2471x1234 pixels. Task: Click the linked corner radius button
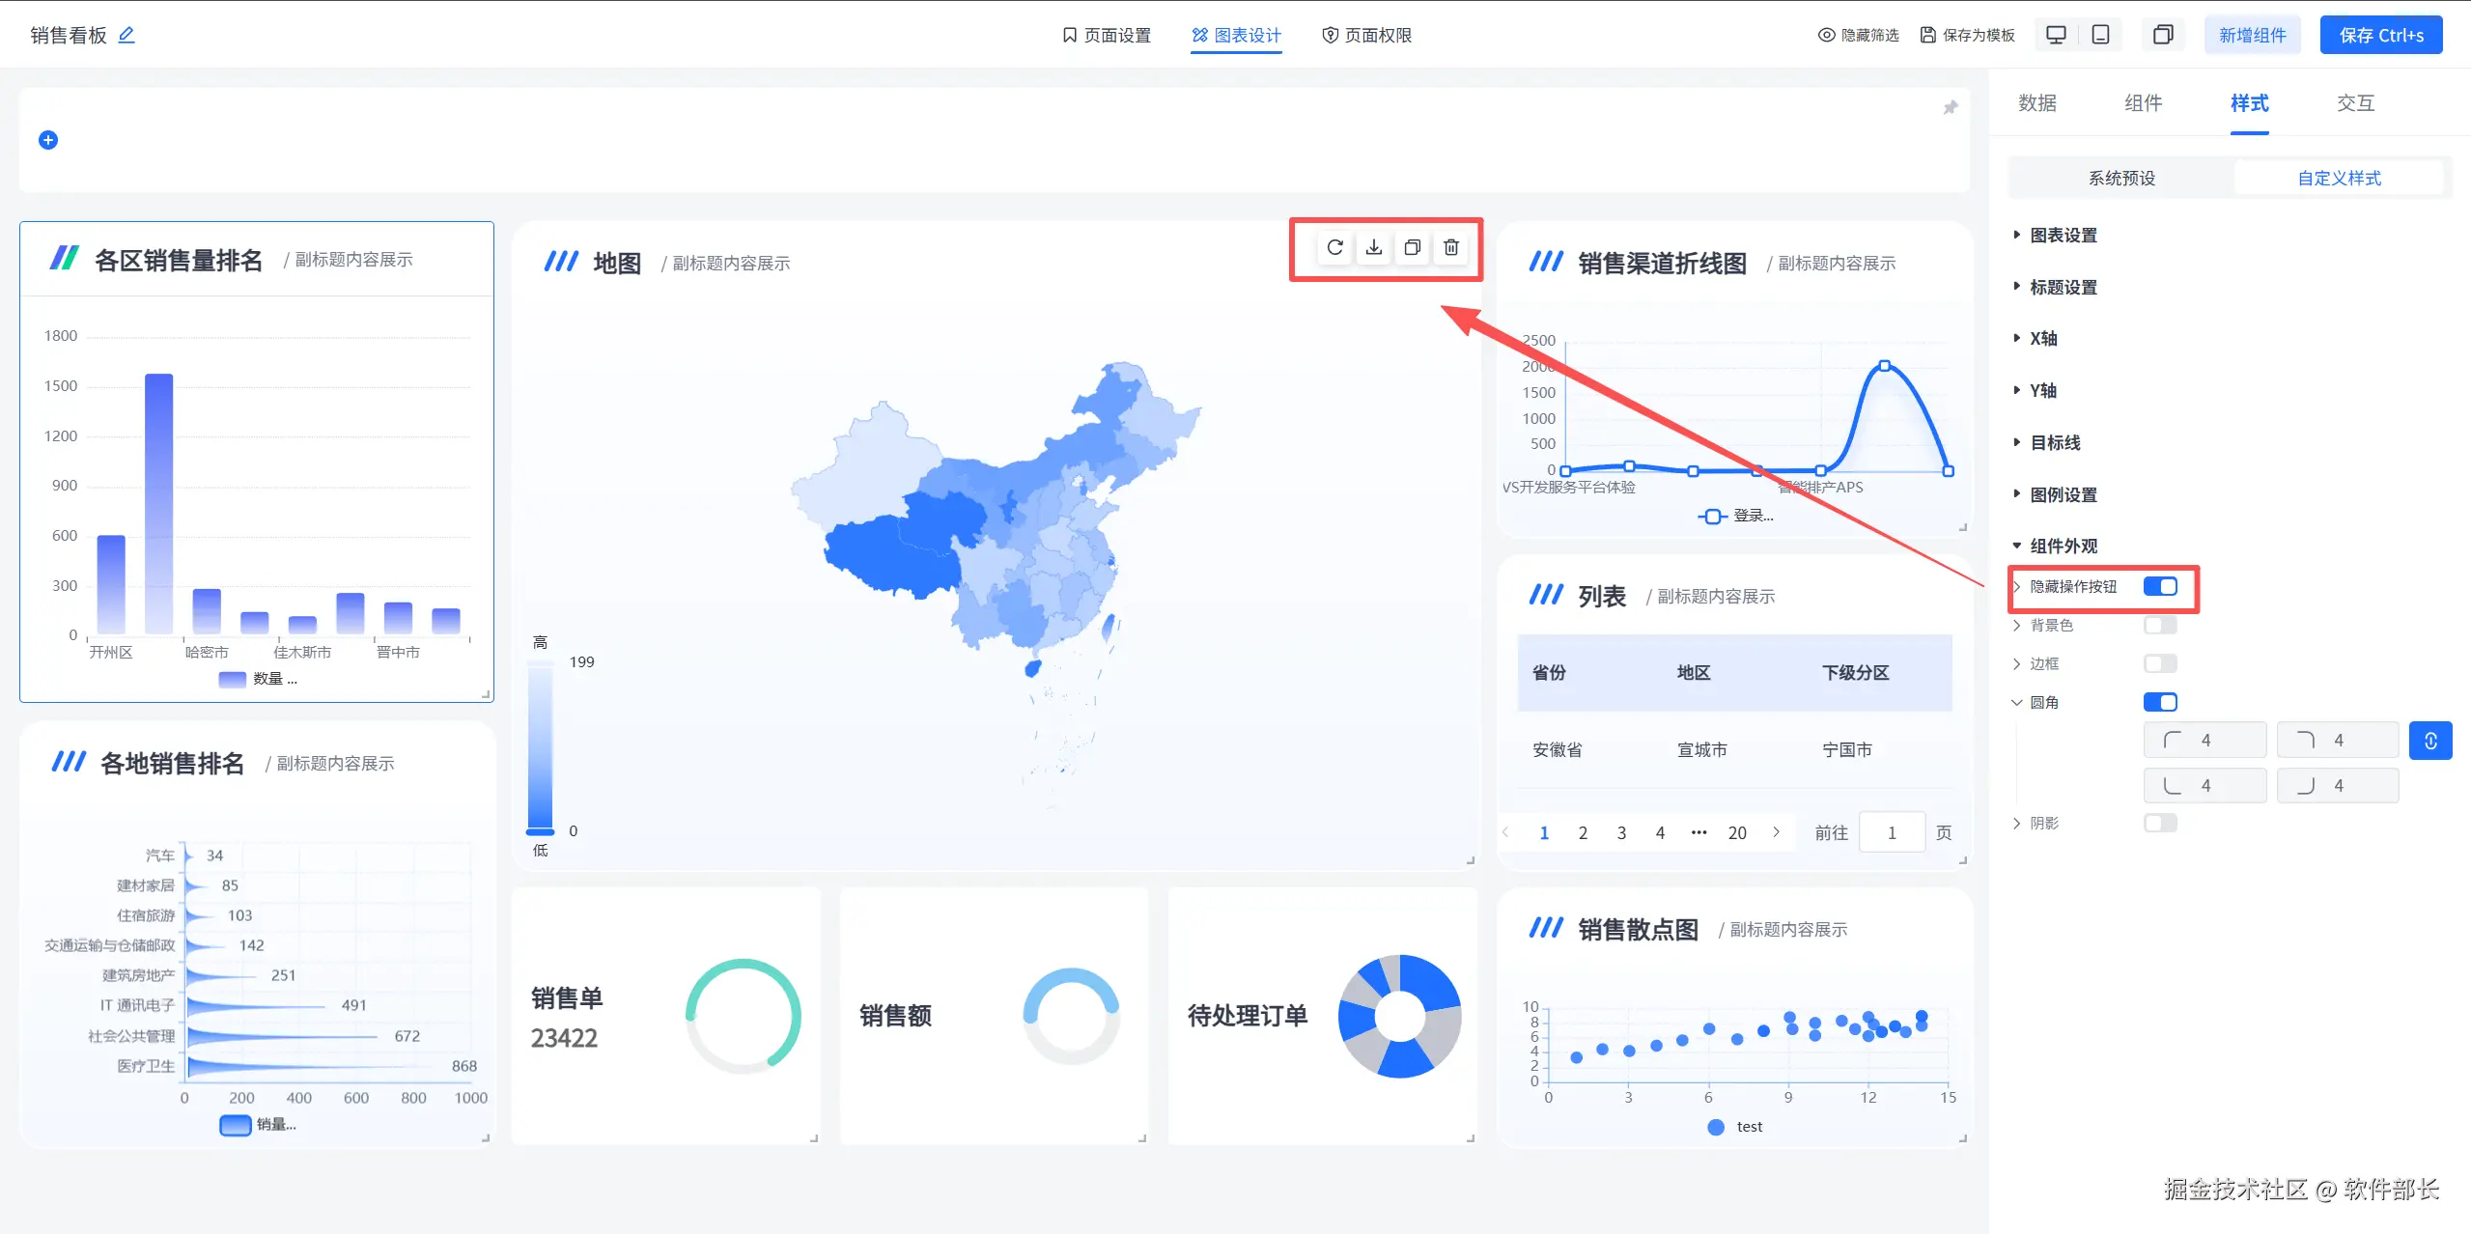[2429, 741]
